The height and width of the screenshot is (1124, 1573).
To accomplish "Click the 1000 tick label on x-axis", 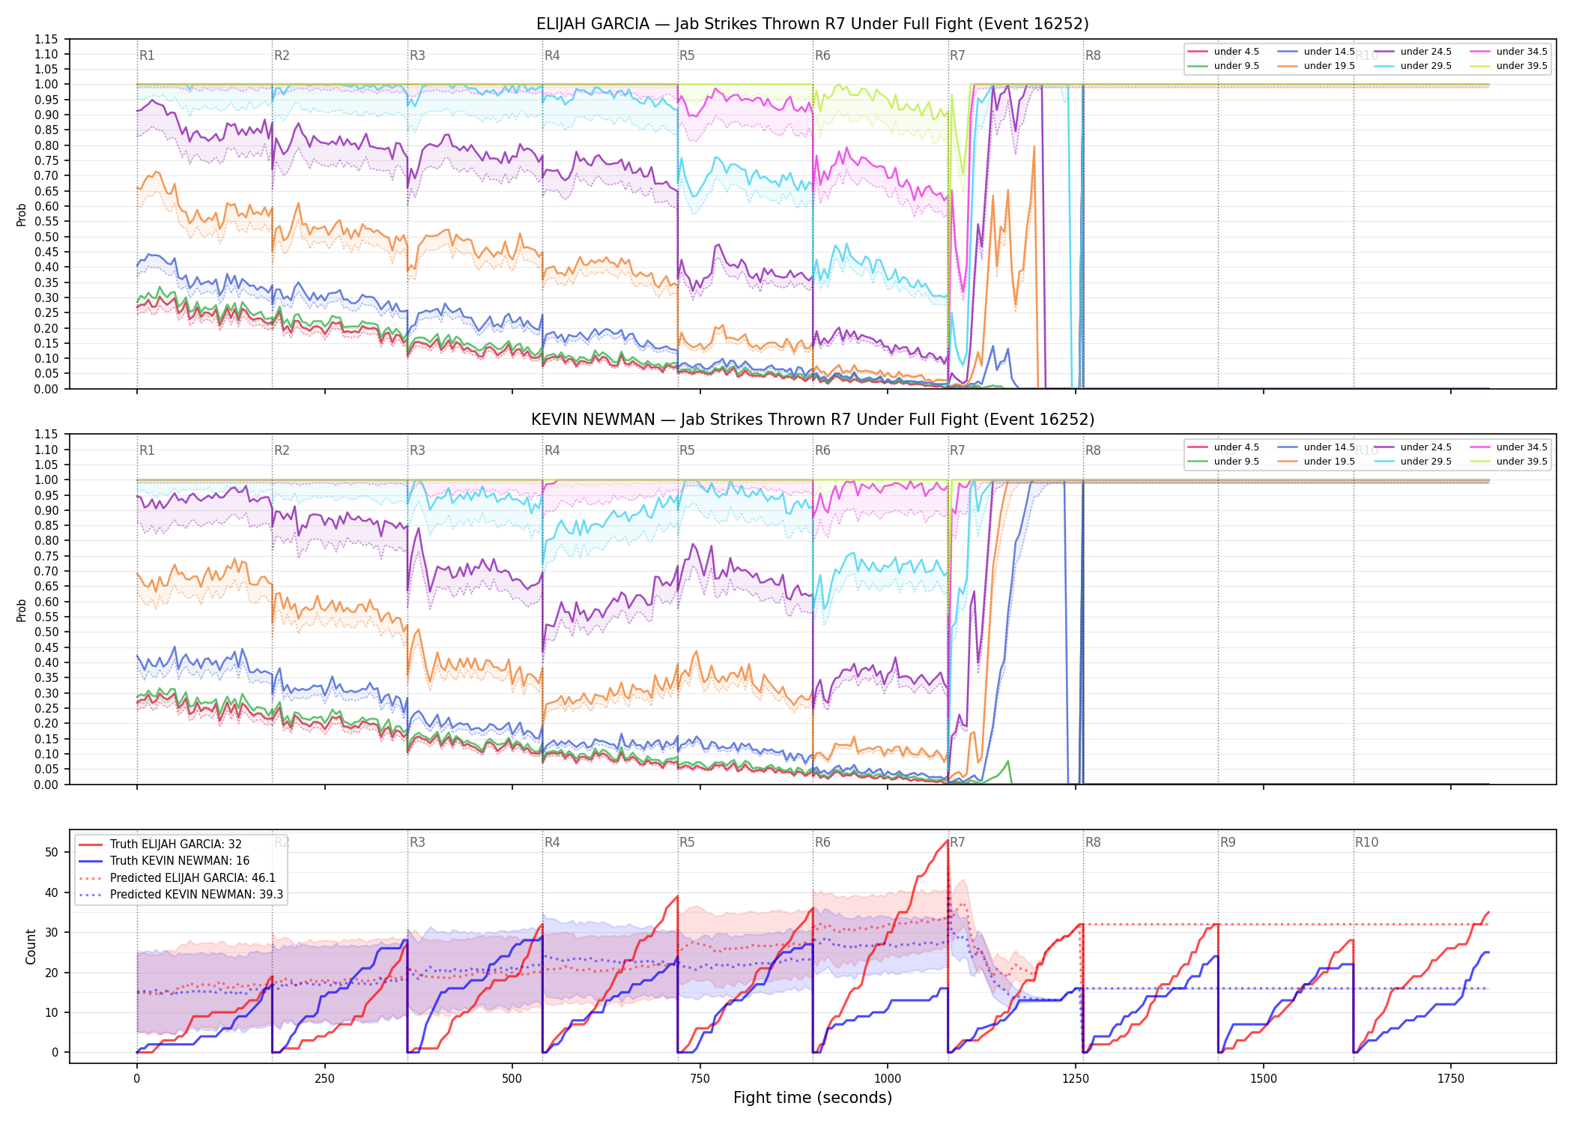I will (x=888, y=1079).
